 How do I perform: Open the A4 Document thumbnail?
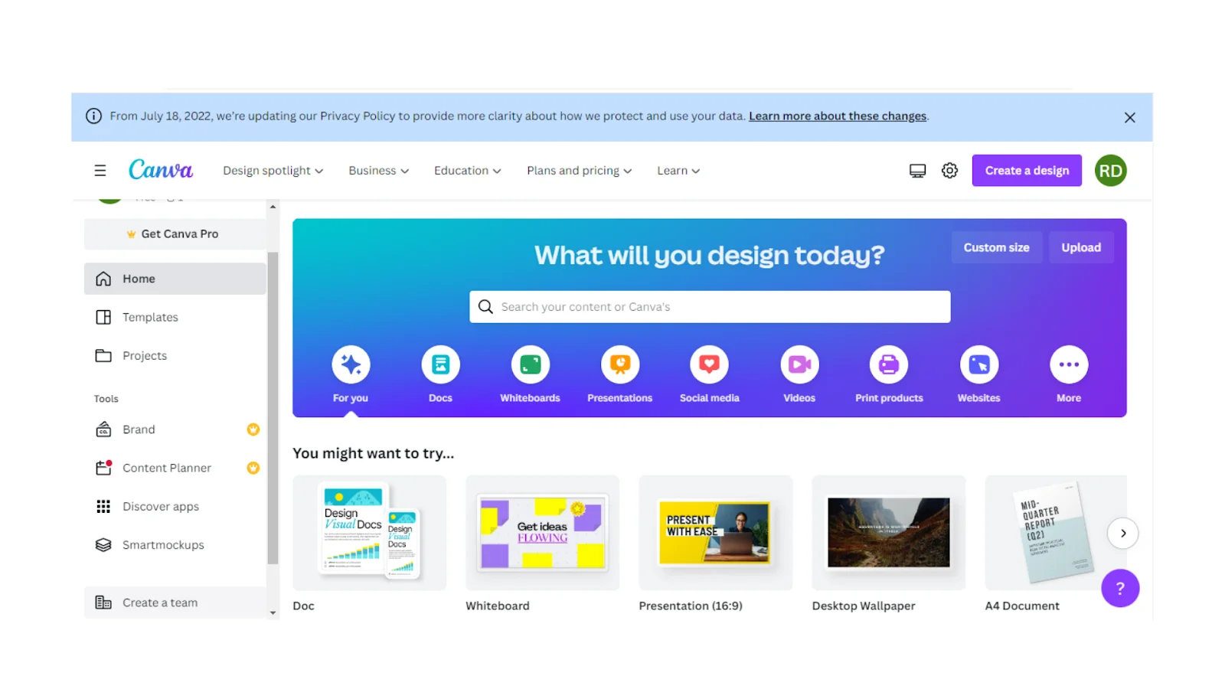(x=1055, y=533)
